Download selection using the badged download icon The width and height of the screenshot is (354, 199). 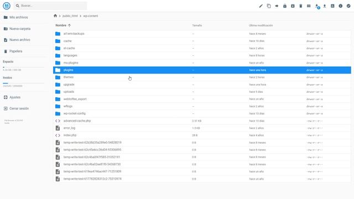point(317,6)
